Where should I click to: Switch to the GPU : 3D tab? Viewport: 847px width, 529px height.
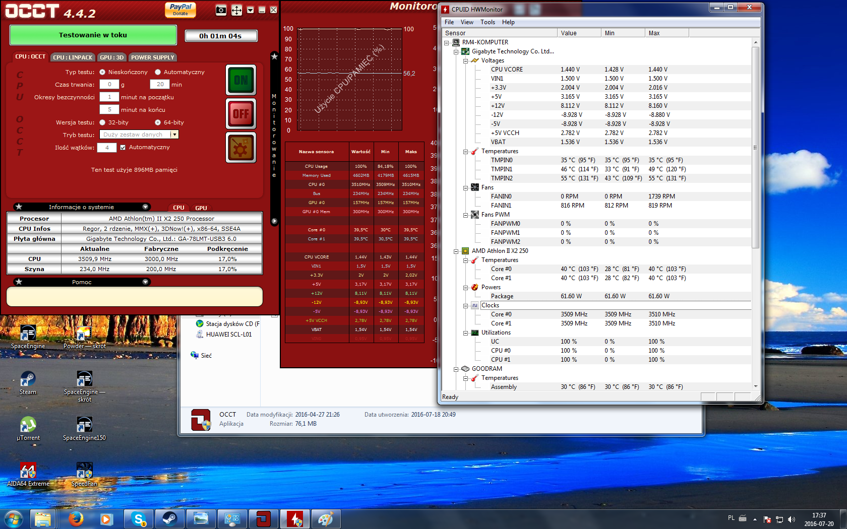tap(111, 57)
